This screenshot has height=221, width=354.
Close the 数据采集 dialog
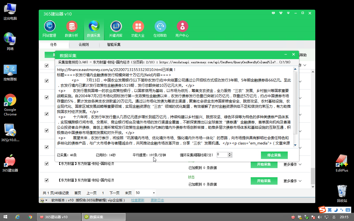tap(293, 54)
